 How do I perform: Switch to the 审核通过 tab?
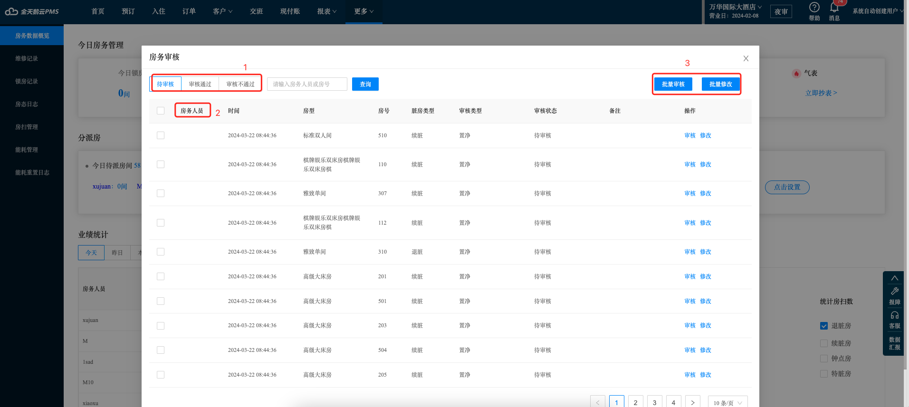(200, 84)
